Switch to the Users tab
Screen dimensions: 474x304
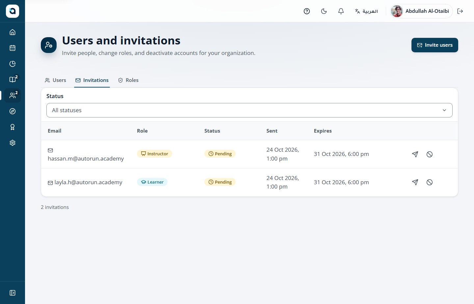click(55, 80)
